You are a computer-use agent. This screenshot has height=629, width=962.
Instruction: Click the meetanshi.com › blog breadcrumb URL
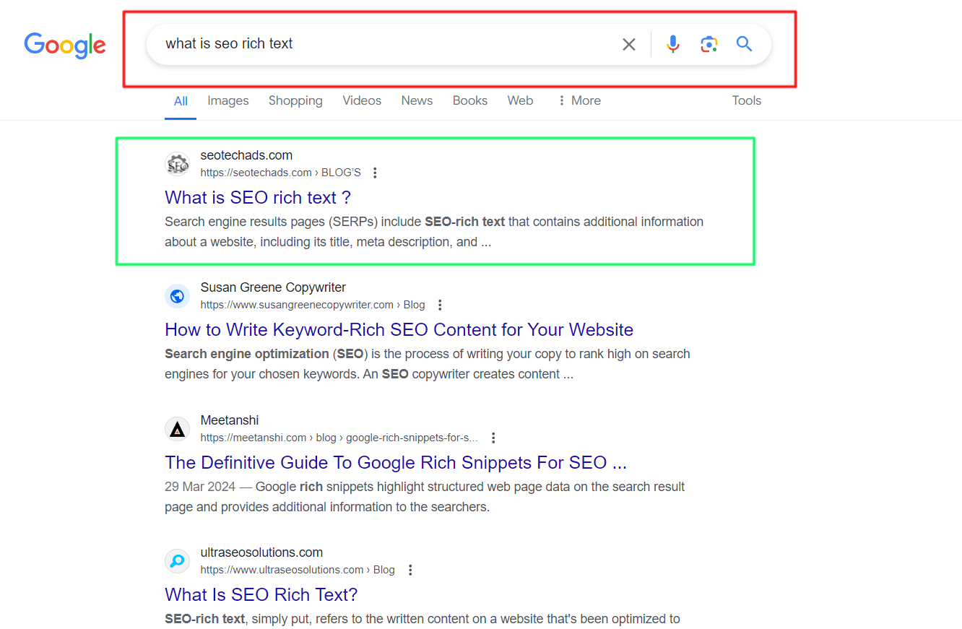coord(339,438)
